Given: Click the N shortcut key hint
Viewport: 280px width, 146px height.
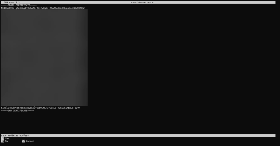Looking at the screenshot, I should [3, 141].
